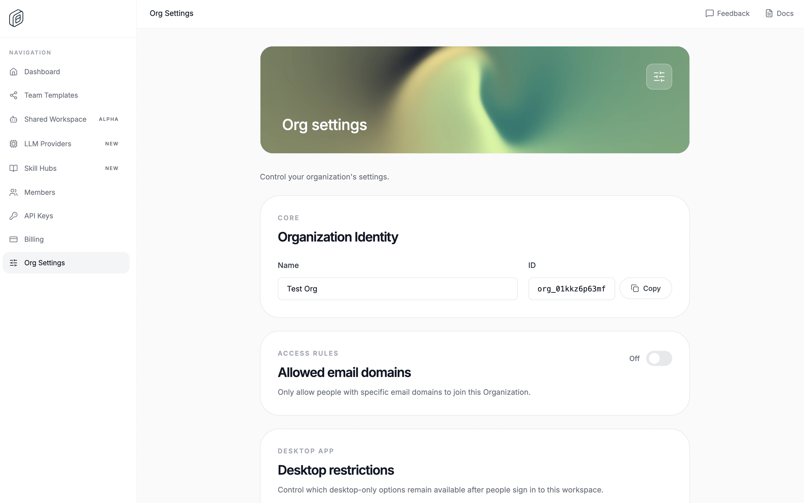This screenshot has height=503, width=804.
Task: Click the Members people icon
Action: [x=13, y=192]
